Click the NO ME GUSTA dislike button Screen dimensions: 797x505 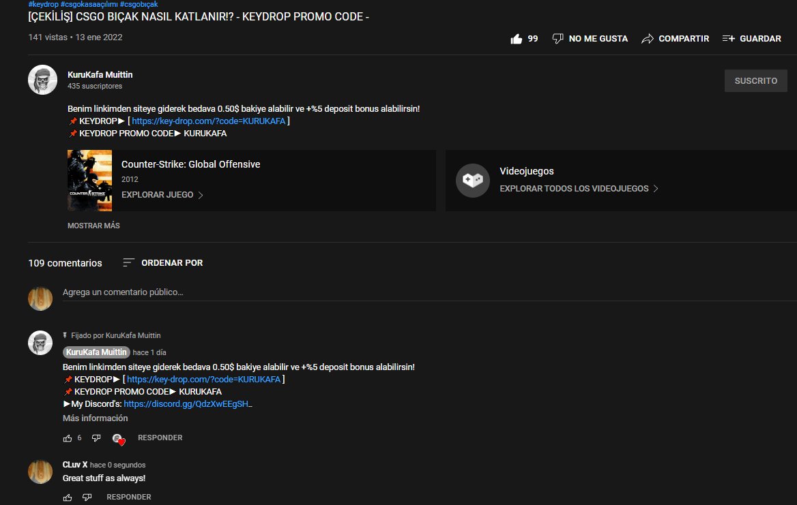590,39
